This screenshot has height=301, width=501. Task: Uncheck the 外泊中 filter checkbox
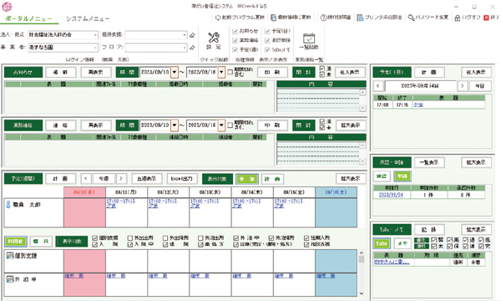[x=235, y=238]
